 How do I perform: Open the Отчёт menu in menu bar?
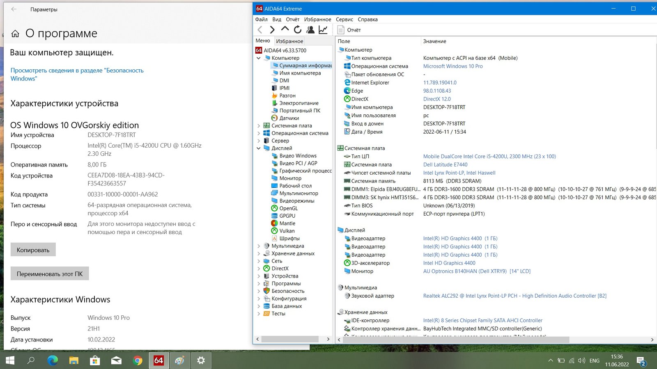click(292, 19)
